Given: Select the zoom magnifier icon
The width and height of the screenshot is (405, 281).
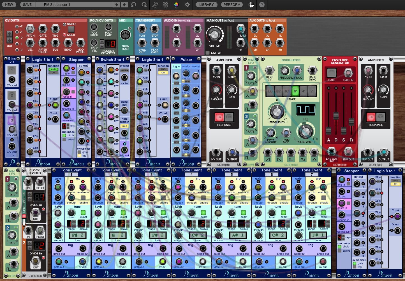Looking at the screenshot, I should [155, 4].
